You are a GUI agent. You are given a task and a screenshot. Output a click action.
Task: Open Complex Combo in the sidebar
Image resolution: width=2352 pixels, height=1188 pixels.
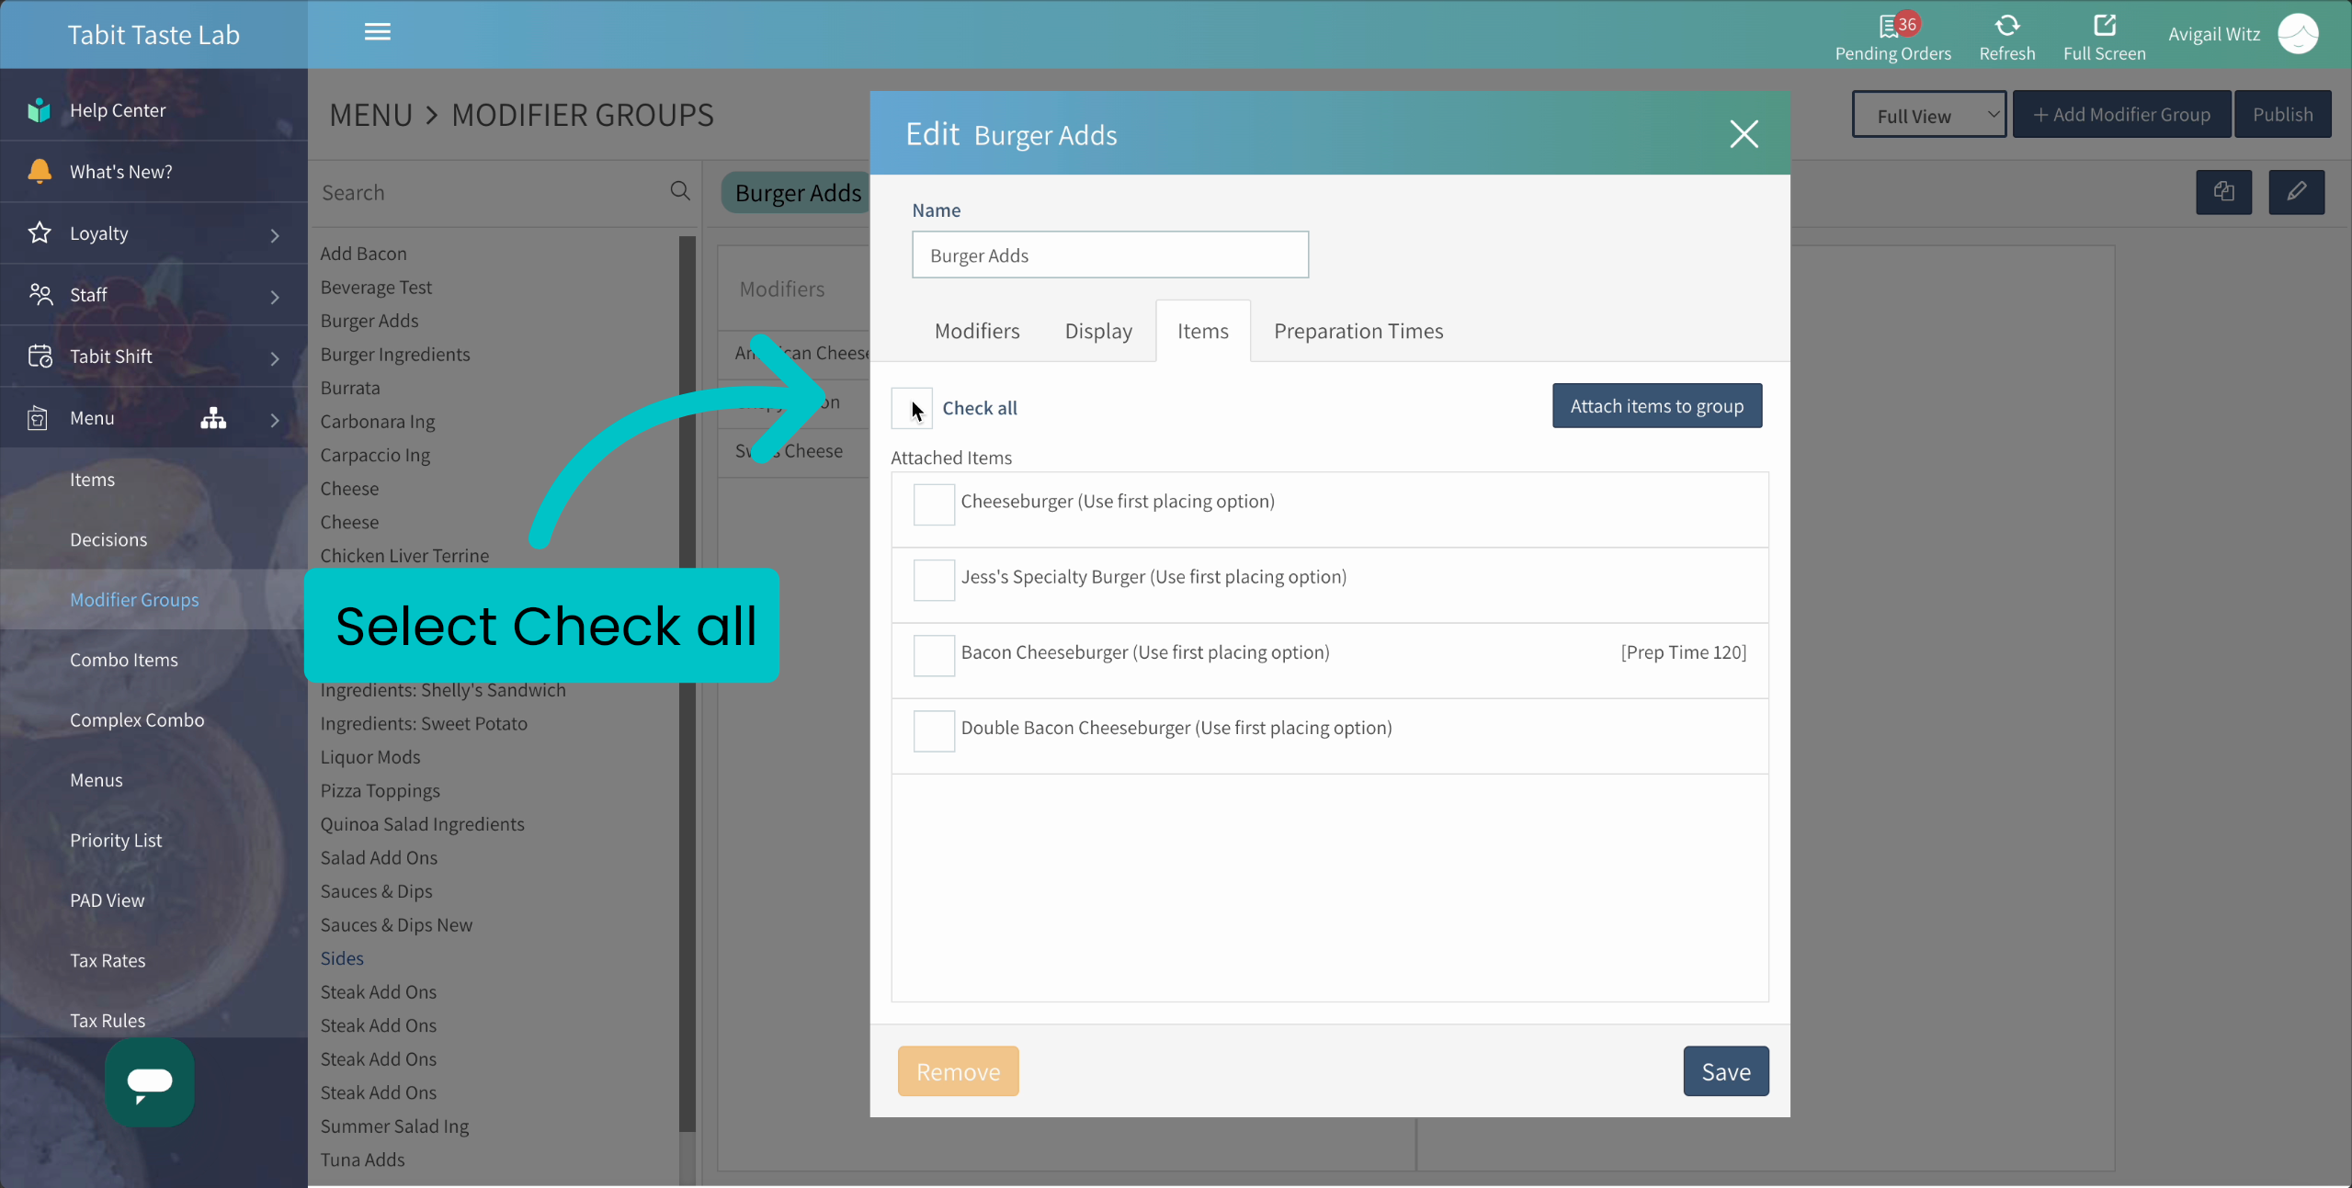pyautogui.click(x=137, y=719)
